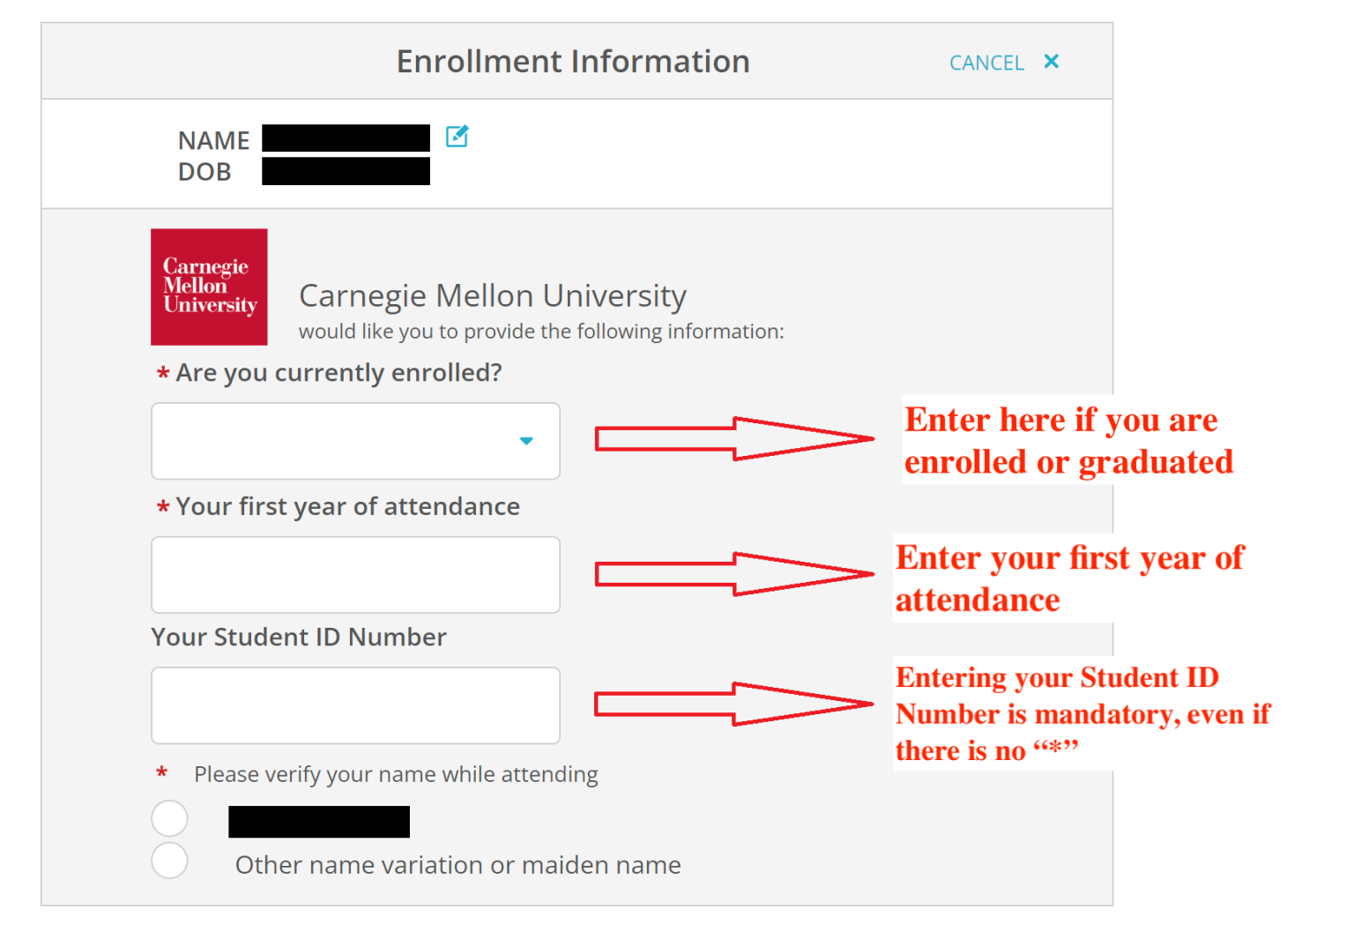This screenshot has width=1354, height=932.
Task: Click inside the 'Your Student ID Number' field
Action: tap(355, 705)
